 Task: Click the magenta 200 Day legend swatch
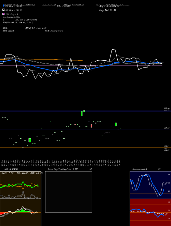coord(4,14)
